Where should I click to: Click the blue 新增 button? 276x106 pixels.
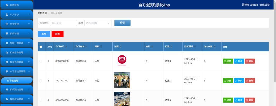pyautogui.click(x=44, y=34)
